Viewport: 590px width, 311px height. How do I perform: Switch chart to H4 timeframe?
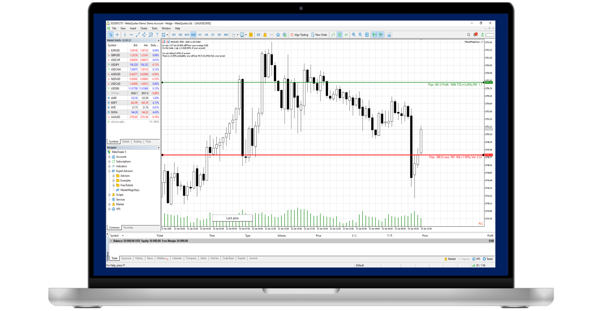click(x=206, y=35)
